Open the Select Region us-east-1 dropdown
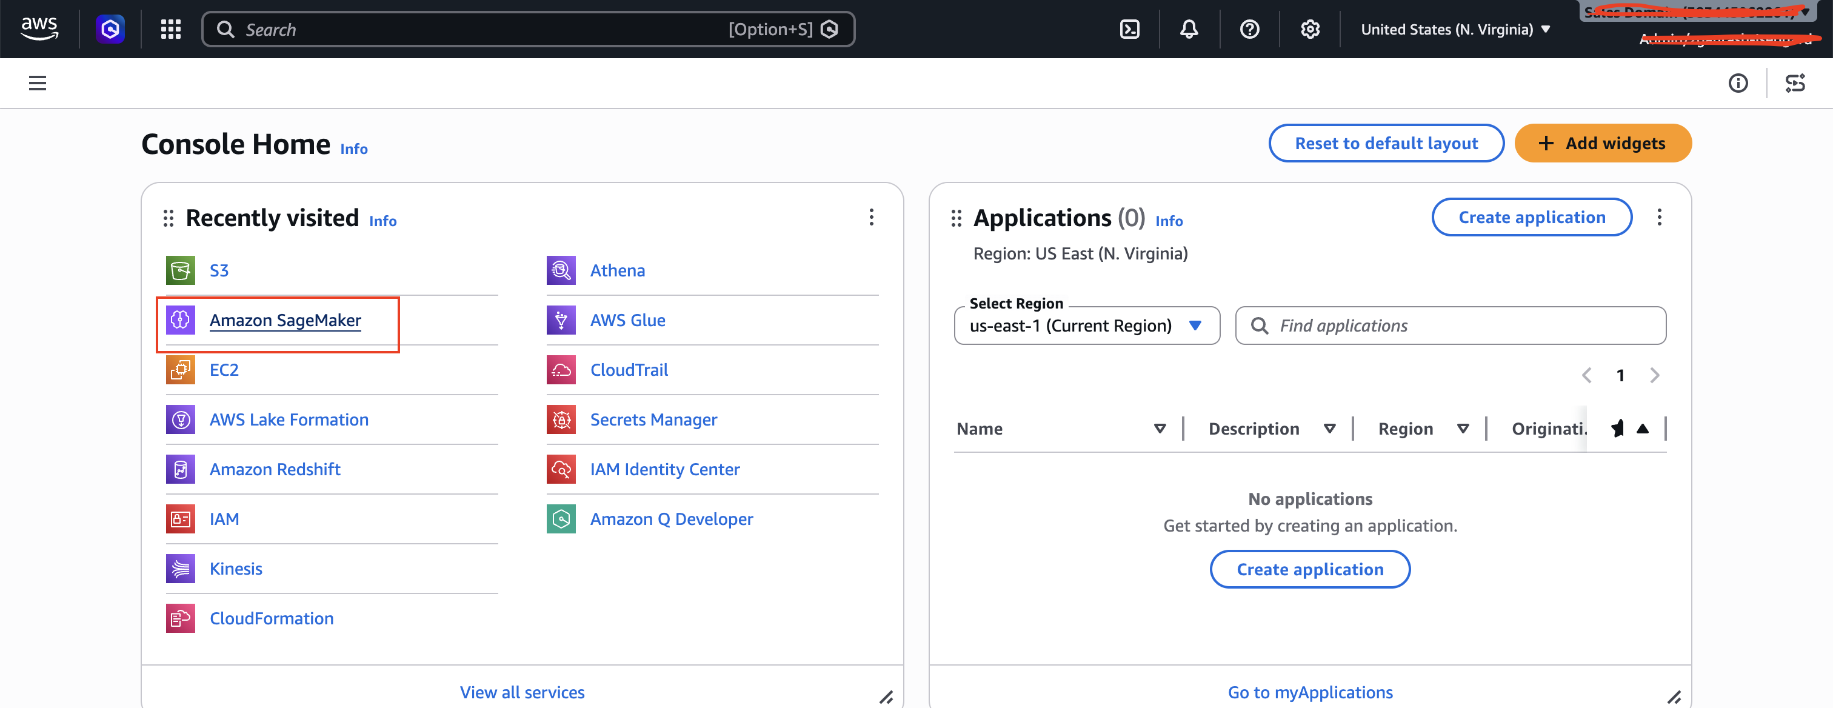This screenshot has height=708, width=1833. click(x=1087, y=326)
